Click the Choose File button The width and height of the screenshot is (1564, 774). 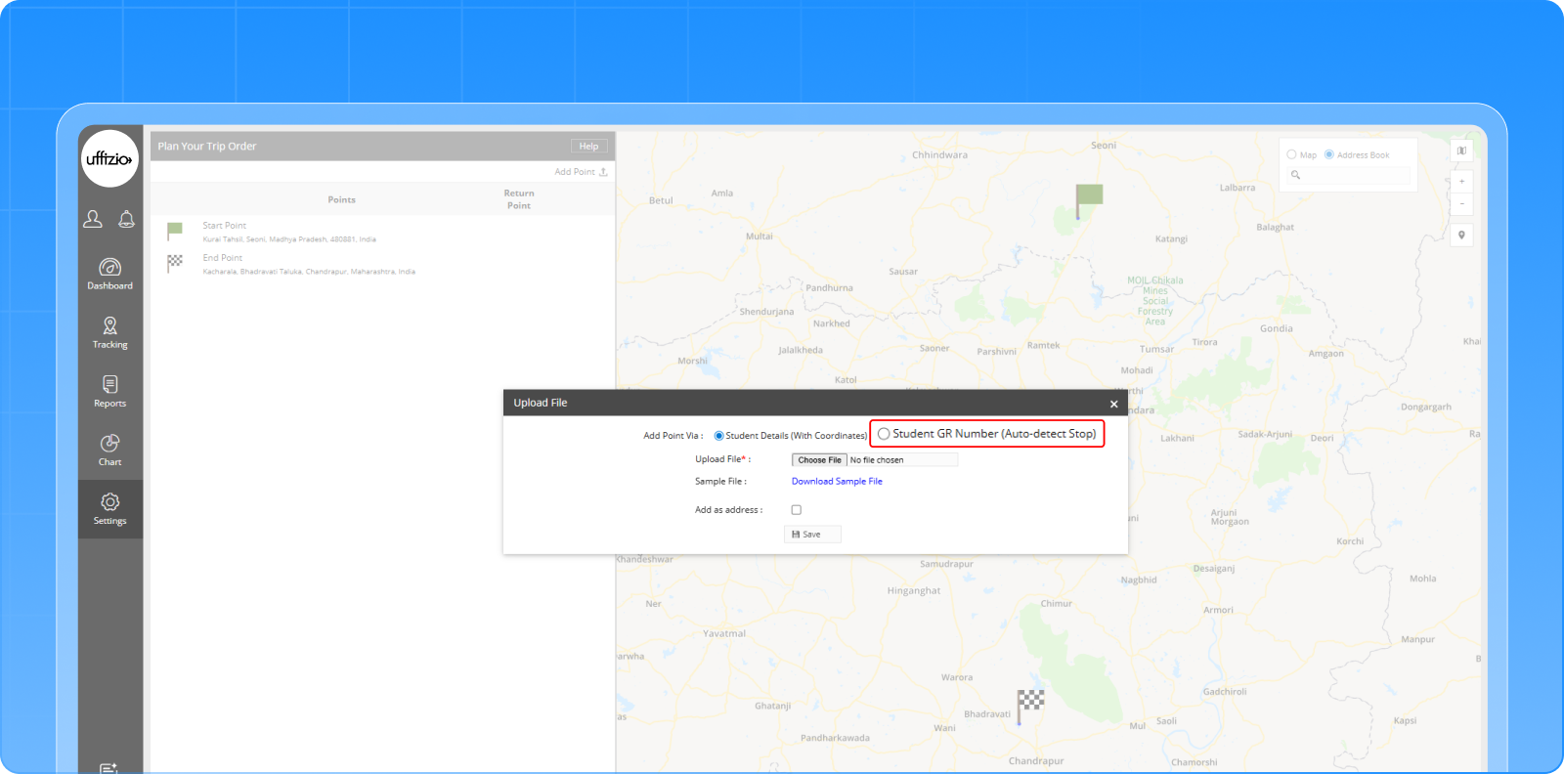point(819,460)
